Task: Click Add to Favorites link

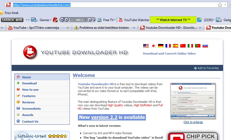Action: point(206,68)
